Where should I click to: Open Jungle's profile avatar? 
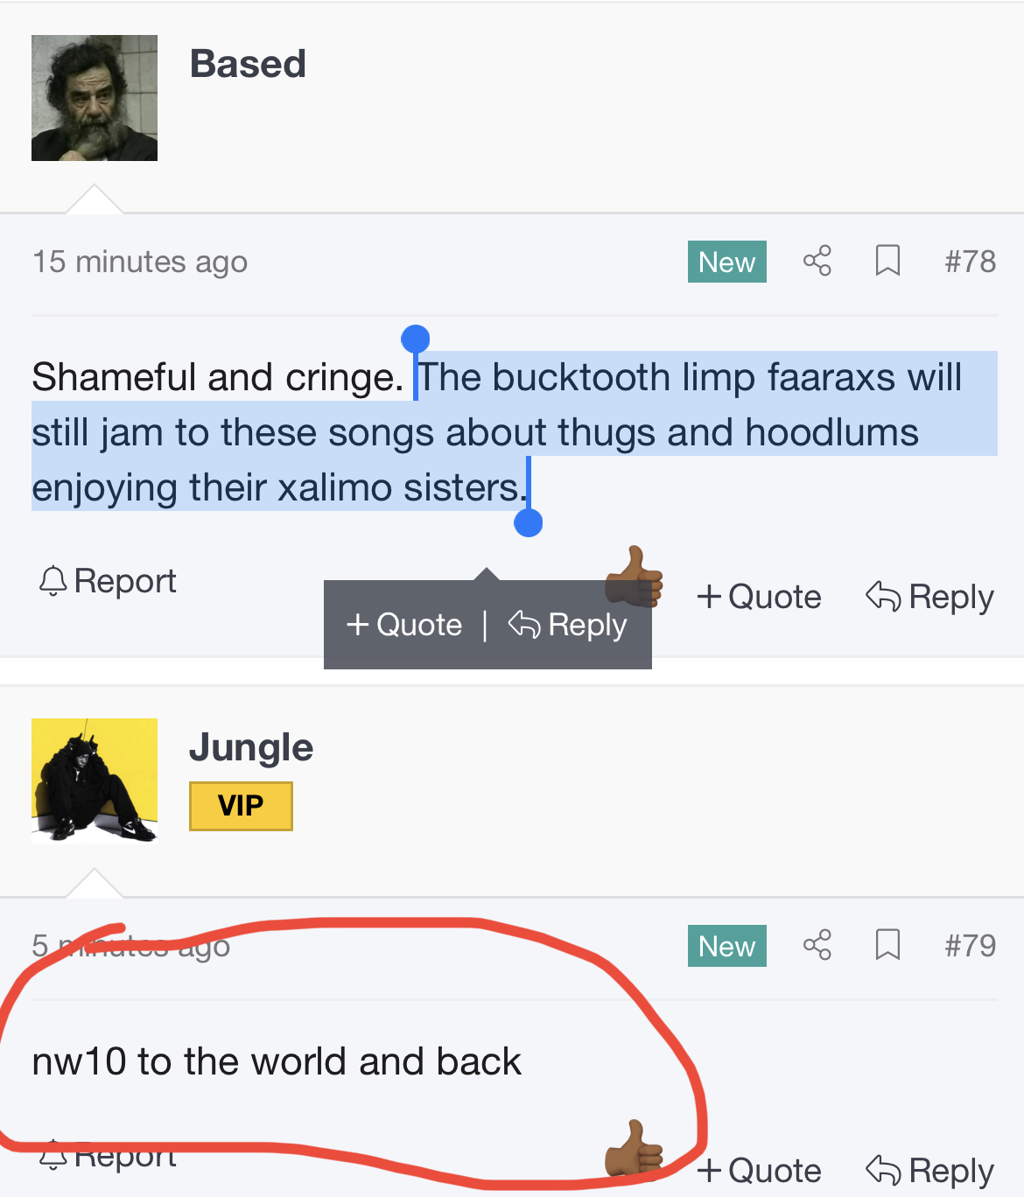point(95,781)
